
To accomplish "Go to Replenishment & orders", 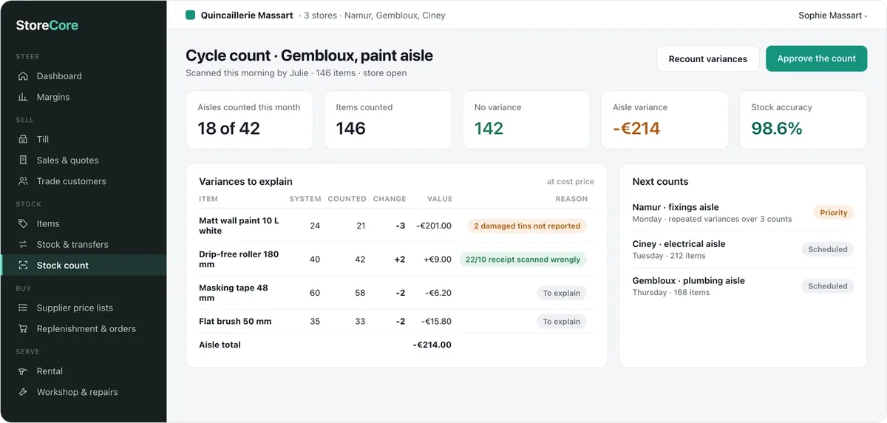I will coord(84,328).
